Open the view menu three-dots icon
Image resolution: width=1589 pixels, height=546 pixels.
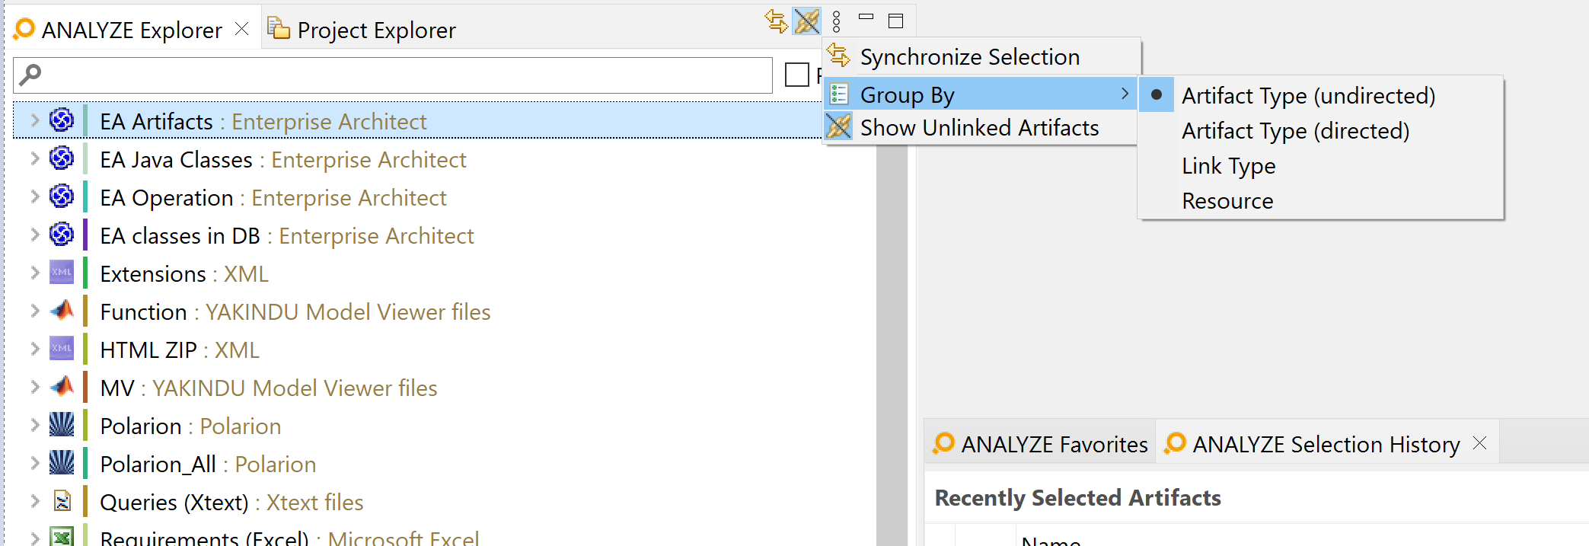tap(837, 21)
